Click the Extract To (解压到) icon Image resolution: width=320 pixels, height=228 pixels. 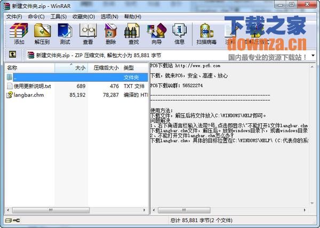click(x=42, y=34)
